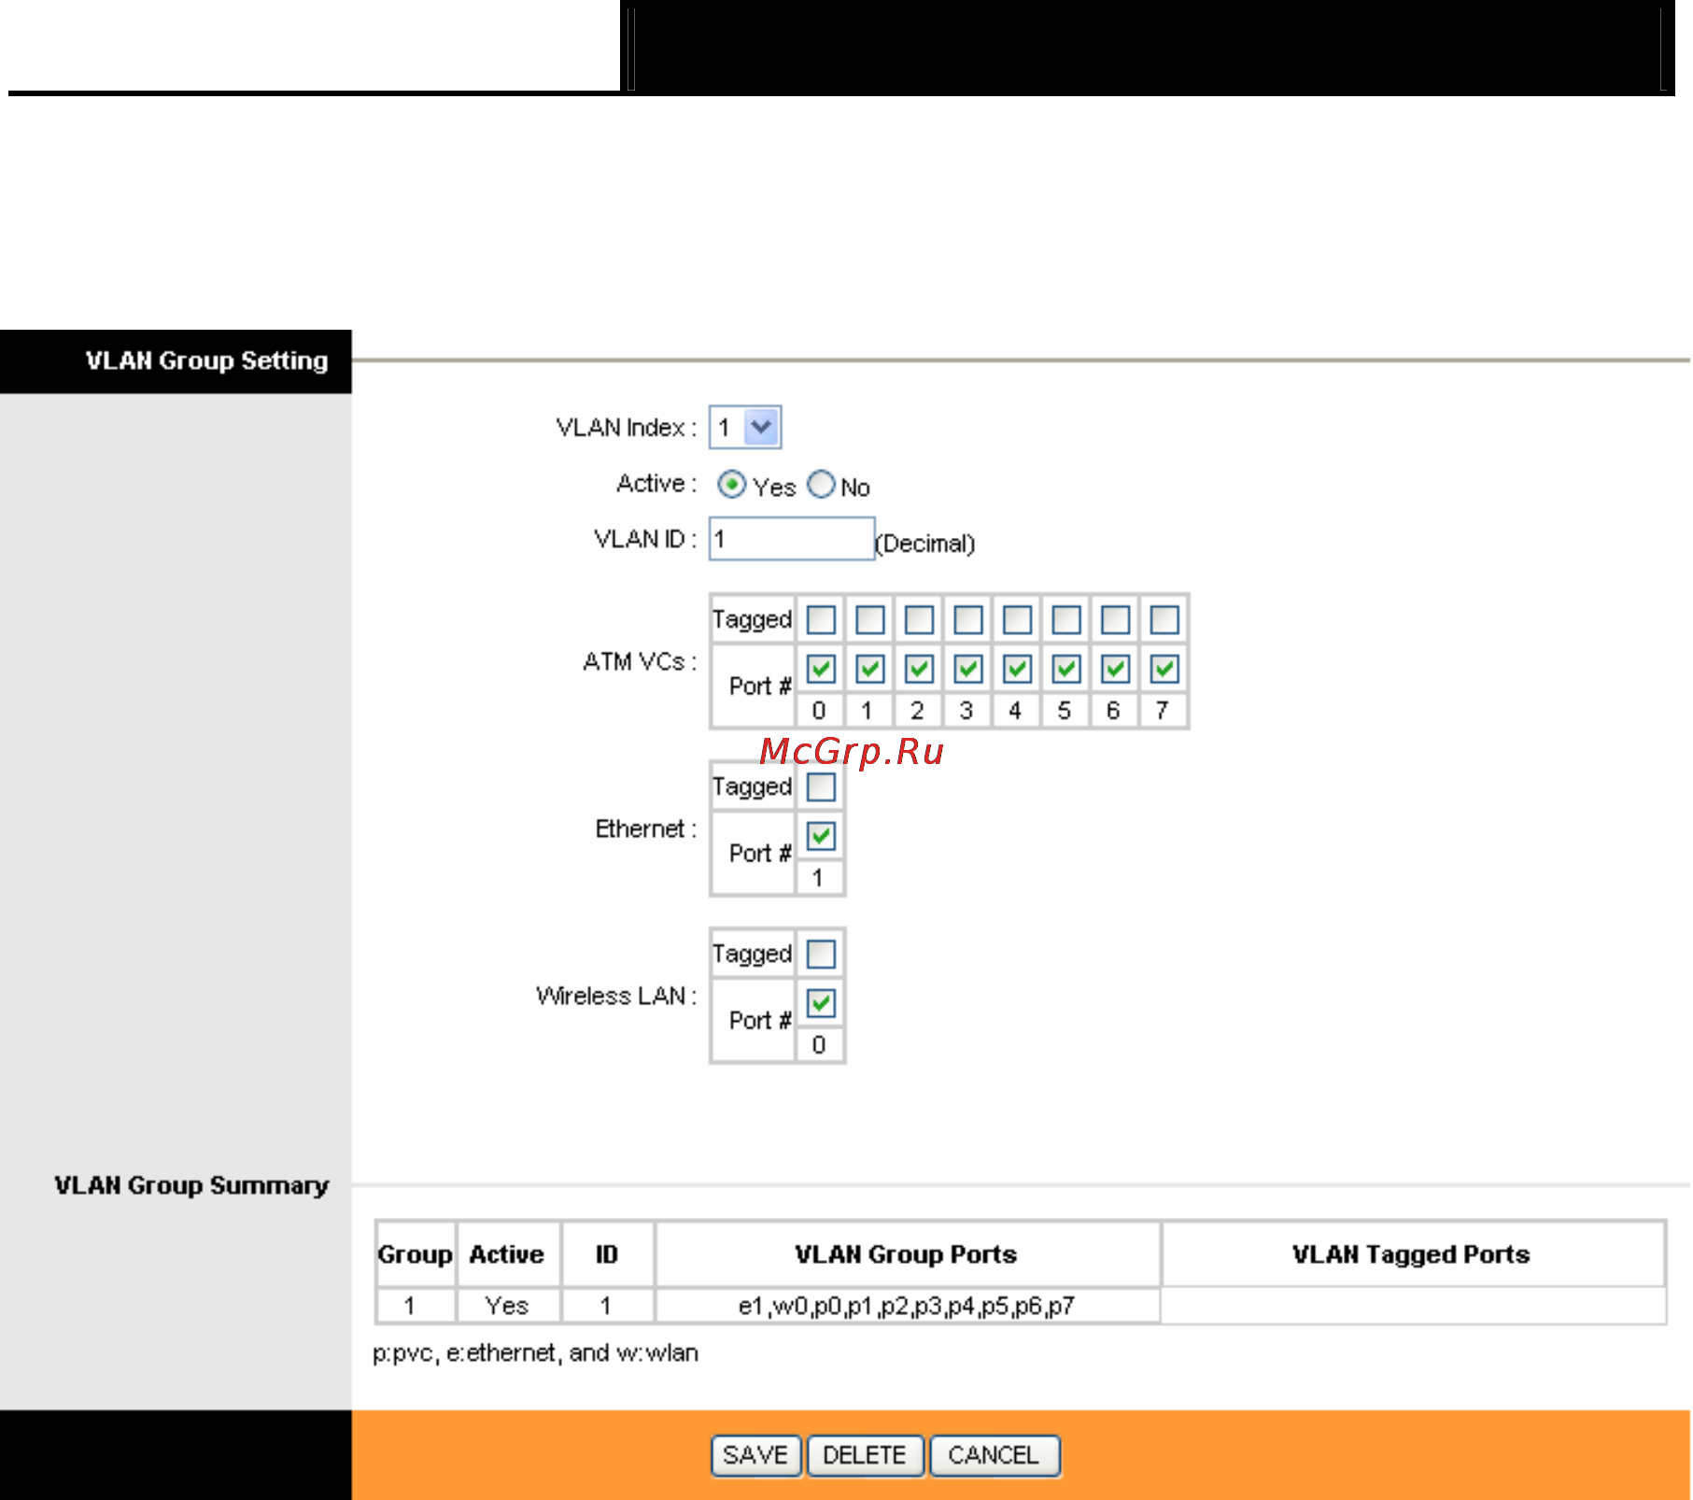Uncheck ATM VC Port # 1 membership checkbox
The height and width of the screenshot is (1500, 1693).
tap(870, 669)
